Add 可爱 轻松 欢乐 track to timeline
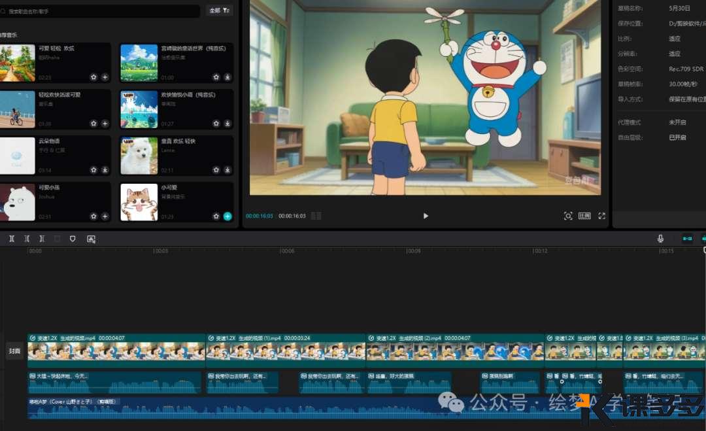 [105, 77]
